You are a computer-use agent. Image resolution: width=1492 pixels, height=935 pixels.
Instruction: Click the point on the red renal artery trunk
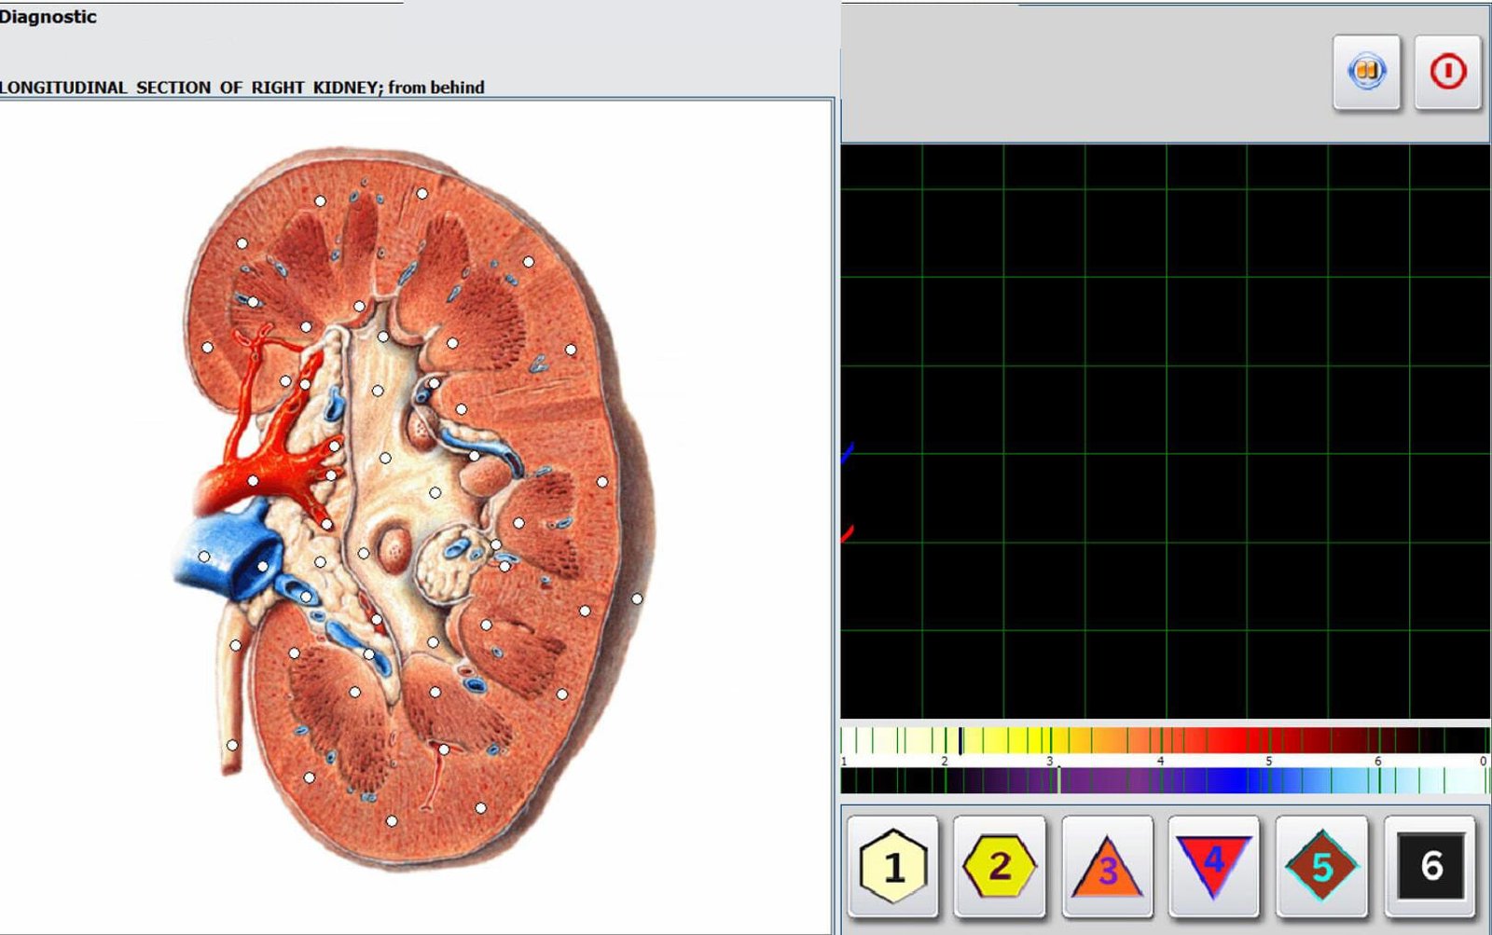[253, 481]
